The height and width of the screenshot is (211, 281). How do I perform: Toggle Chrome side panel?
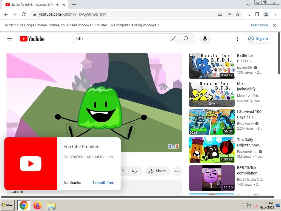257,14
